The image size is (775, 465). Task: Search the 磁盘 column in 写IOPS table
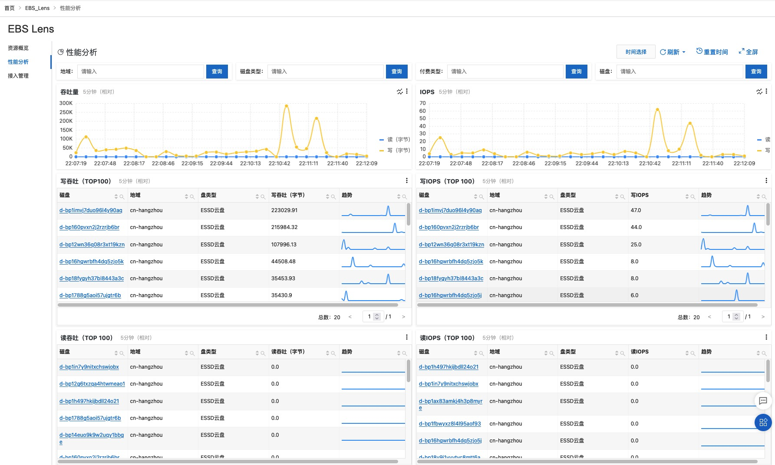(481, 197)
